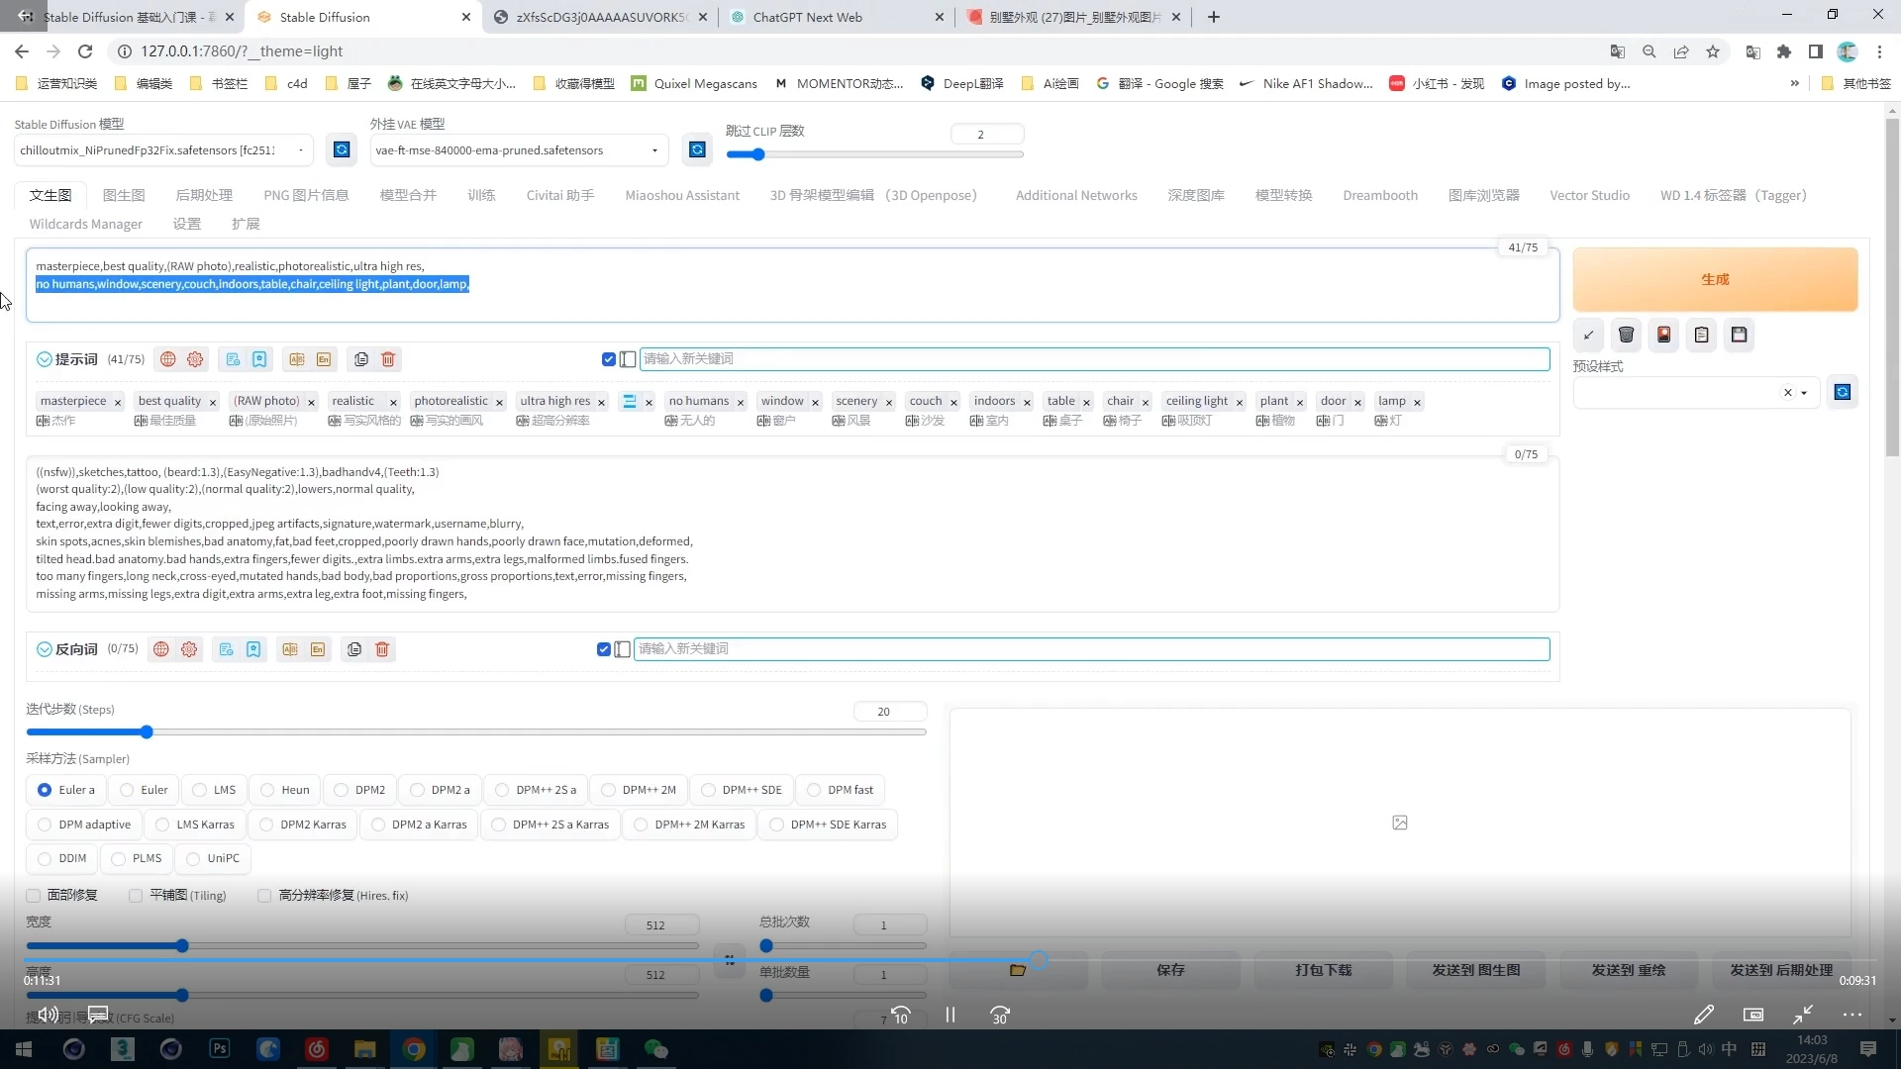Enable 高分辨率修复 (Hires. fix) checkbox

point(264,896)
